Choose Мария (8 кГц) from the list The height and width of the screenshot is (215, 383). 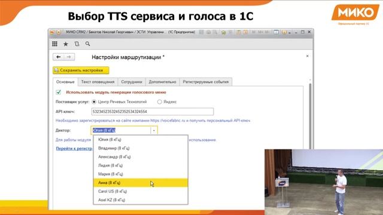click(x=141, y=174)
